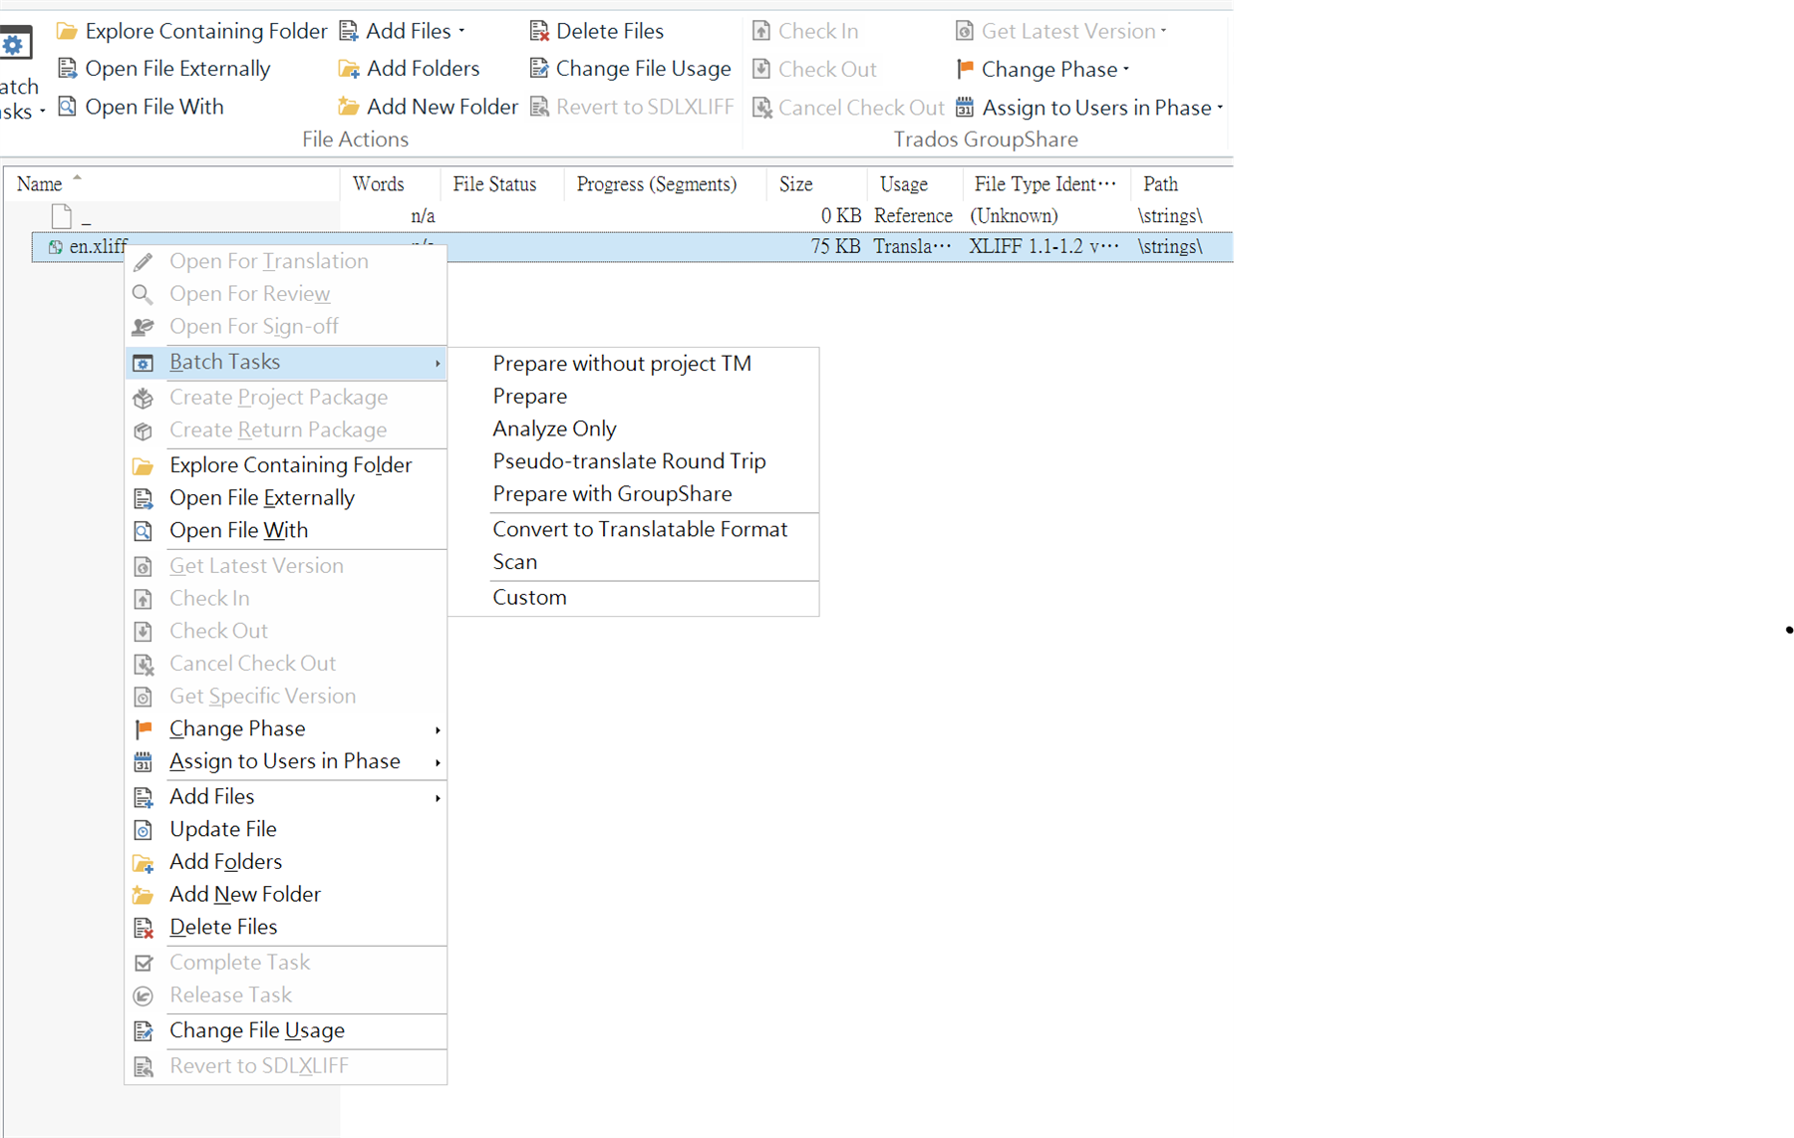Select the Explore Containing Folder icon in context menu
Image resolution: width=1794 pixels, height=1138 pixels.
pyautogui.click(x=145, y=464)
